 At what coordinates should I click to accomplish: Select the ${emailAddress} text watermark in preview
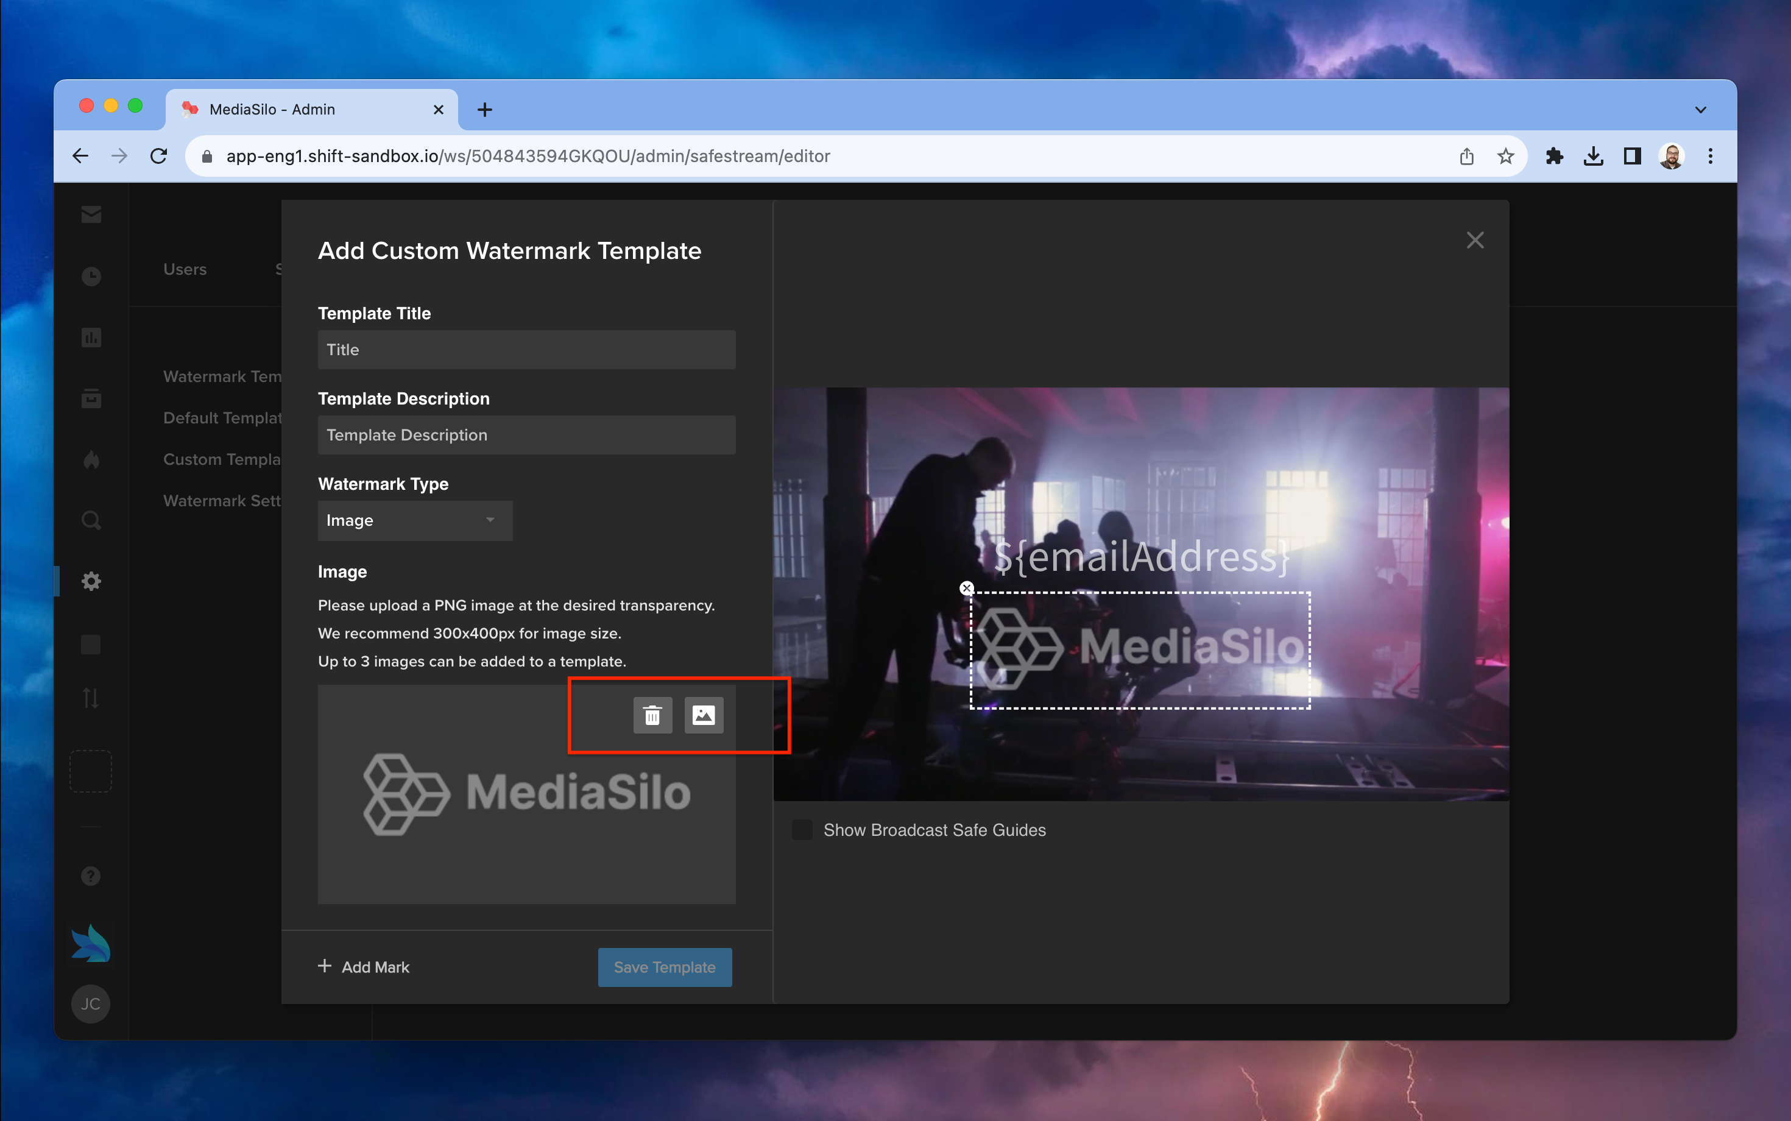pos(1142,557)
